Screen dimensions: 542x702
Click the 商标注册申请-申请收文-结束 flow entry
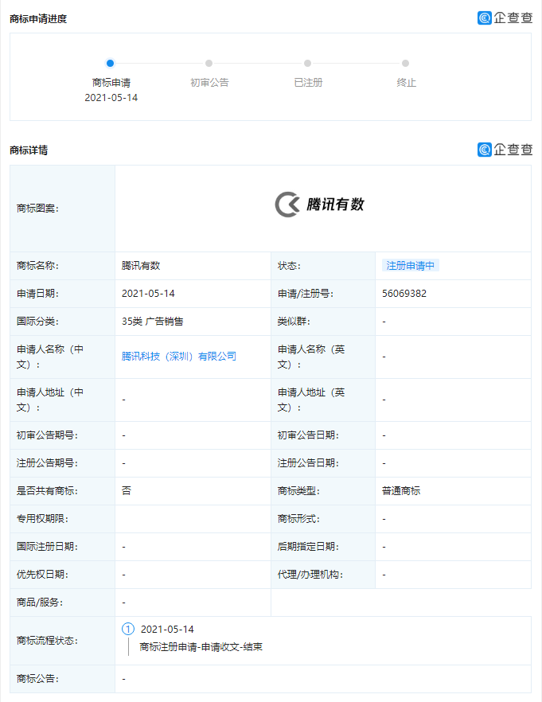tap(201, 647)
